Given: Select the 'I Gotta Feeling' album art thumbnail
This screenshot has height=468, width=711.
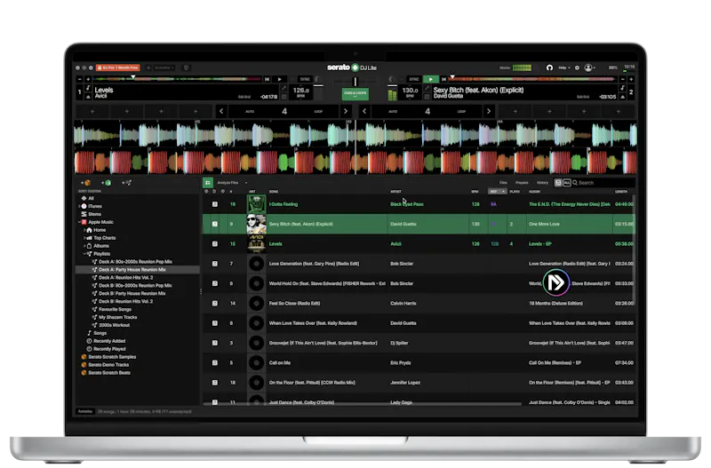Looking at the screenshot, I should point(256,204).
